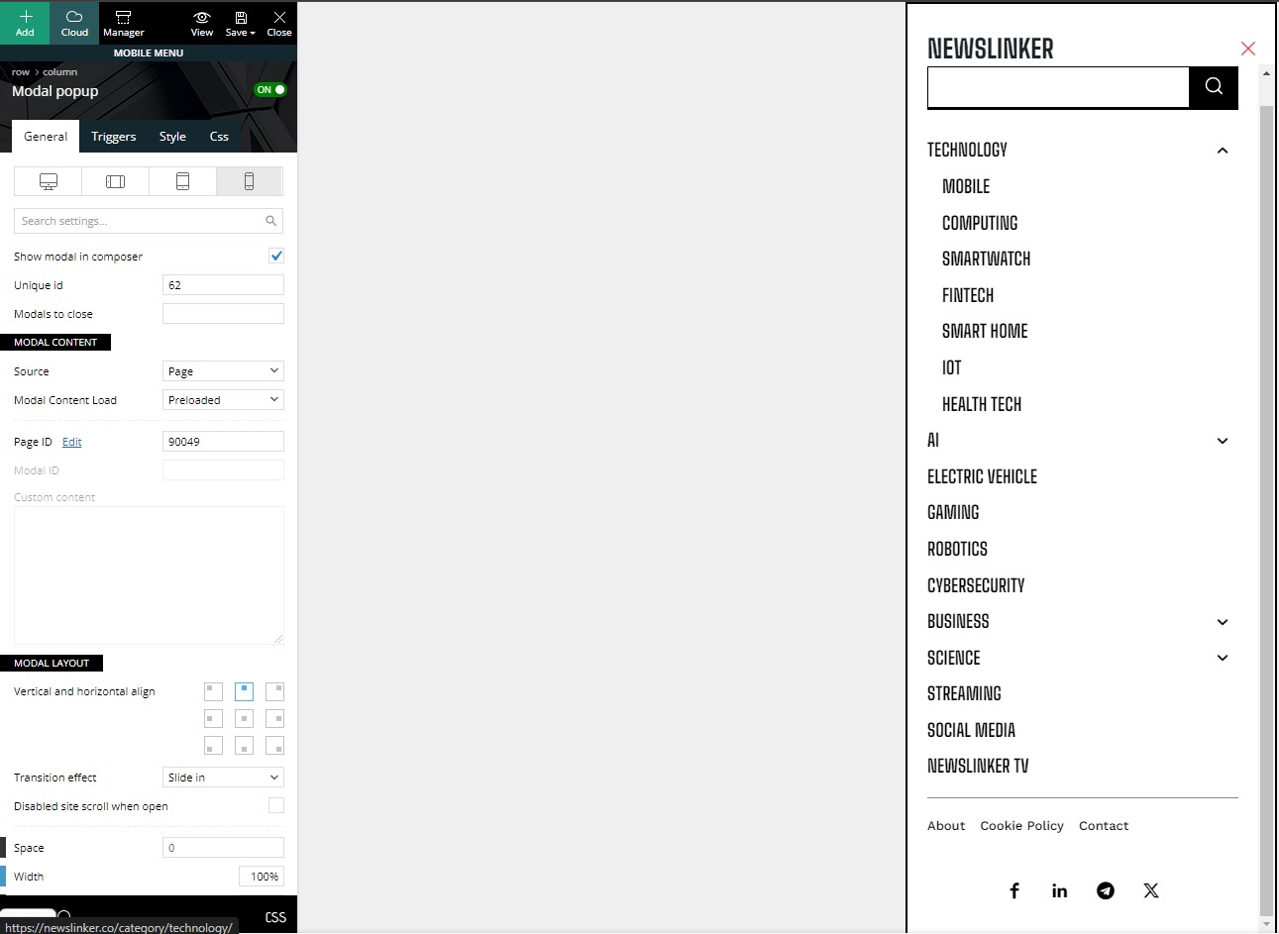Image resolution: width=1279 pixels, height=934 pixels.
Task: Open the Cybersecurity menu item
Action: pyautogui.click(x=976, y=585)
